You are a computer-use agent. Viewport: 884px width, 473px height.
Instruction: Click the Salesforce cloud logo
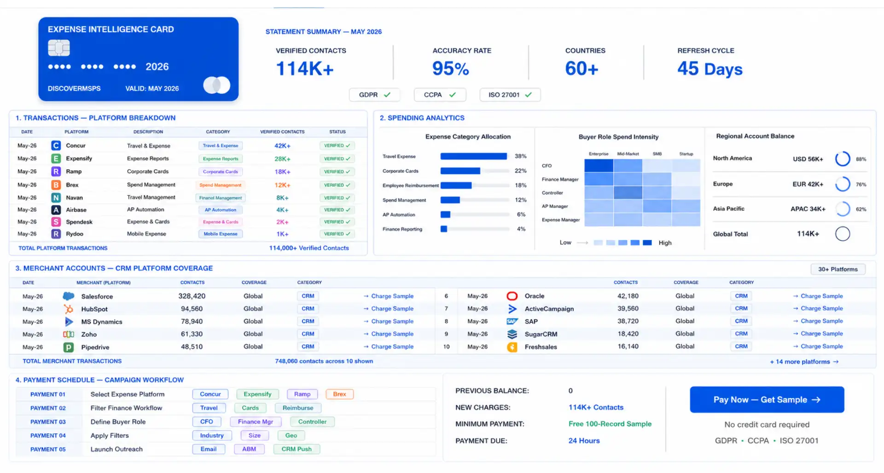click(x=69, y=296)
